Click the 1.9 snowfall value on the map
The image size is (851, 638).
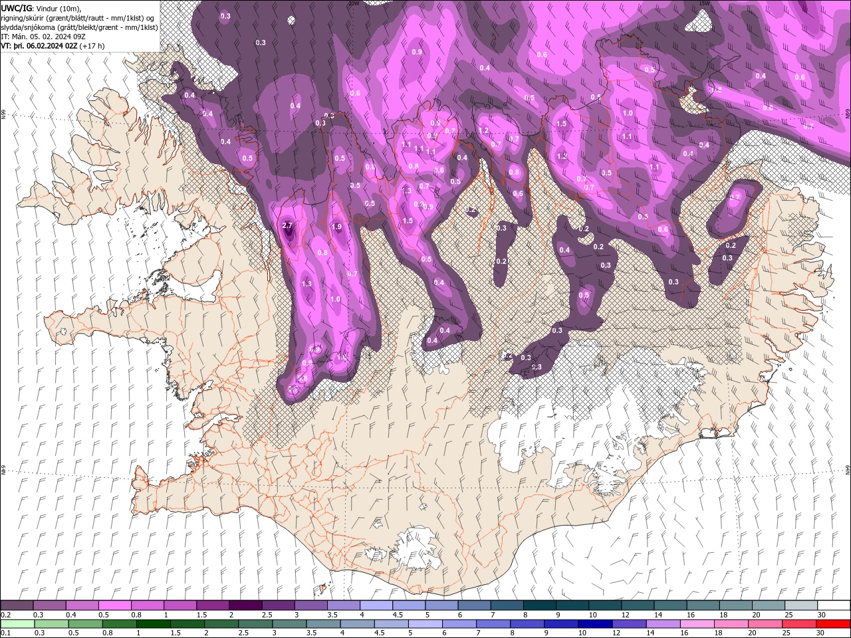pos(336,227)
